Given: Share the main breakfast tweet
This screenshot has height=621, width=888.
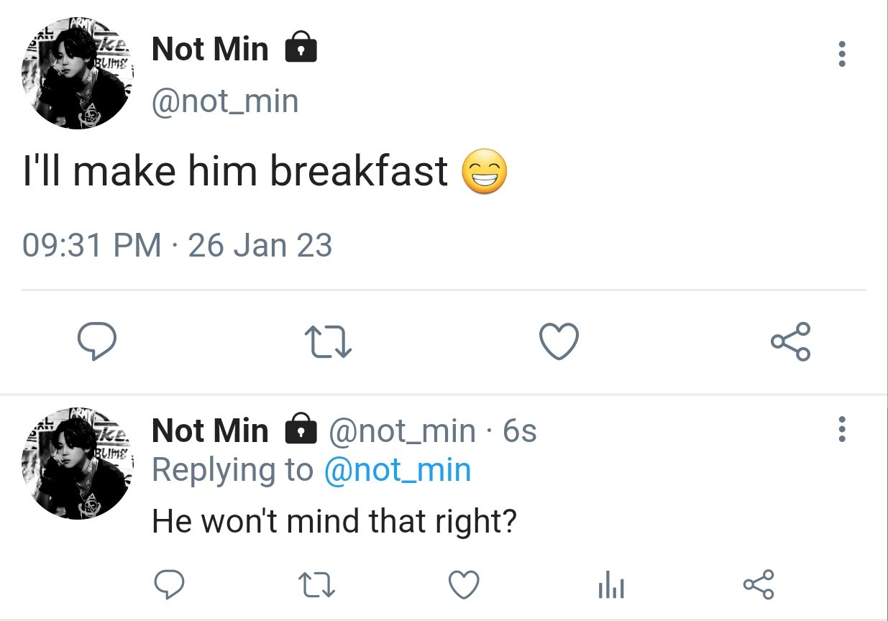Looking at the screenshot, I should coord(791,341).
